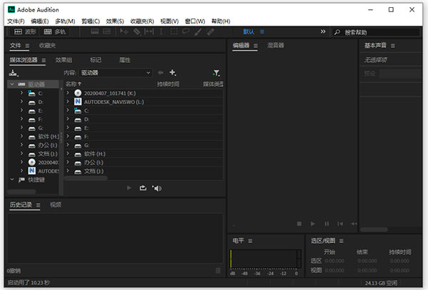Click the 选区 开始 time value
428x290 pixels.
335,261
